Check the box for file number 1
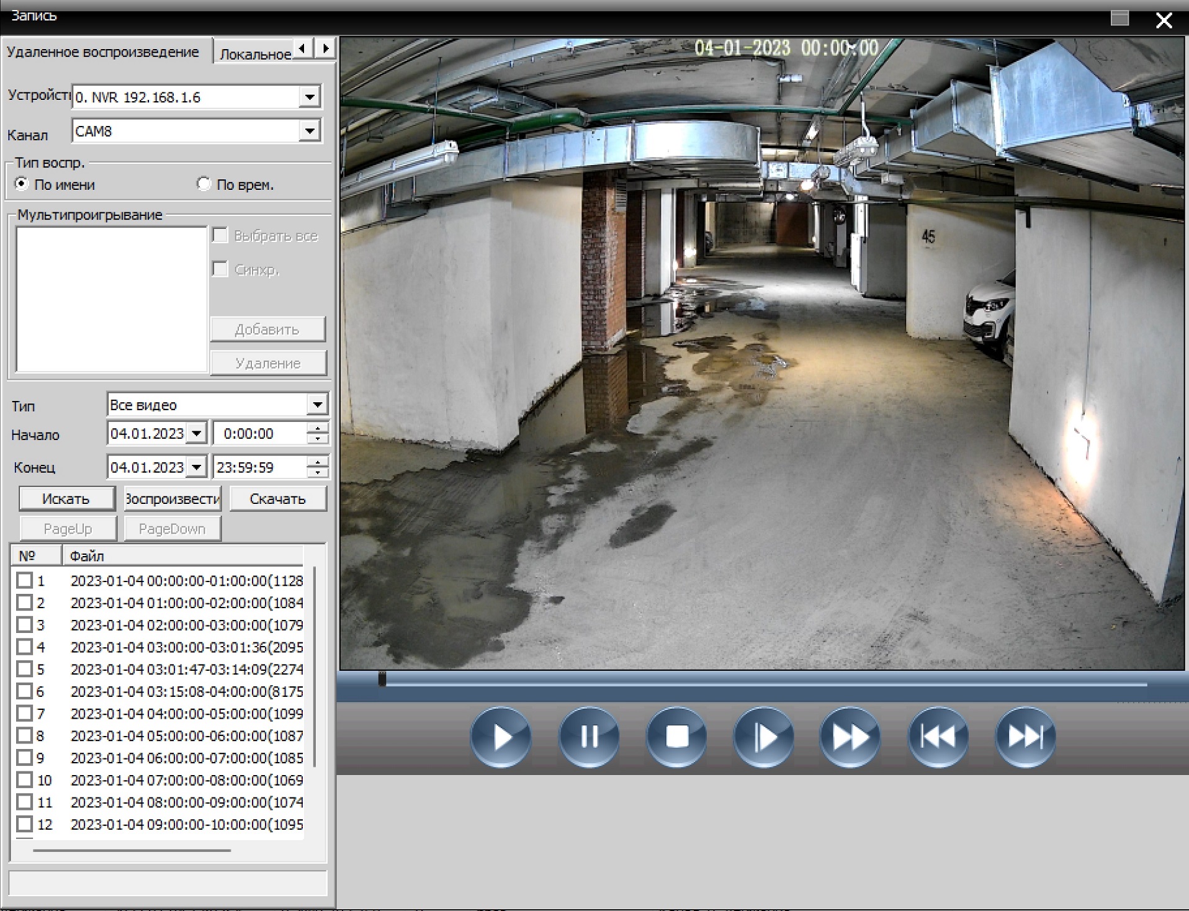The width and height of the screenshot is (1189, 911). coord(24,580)
